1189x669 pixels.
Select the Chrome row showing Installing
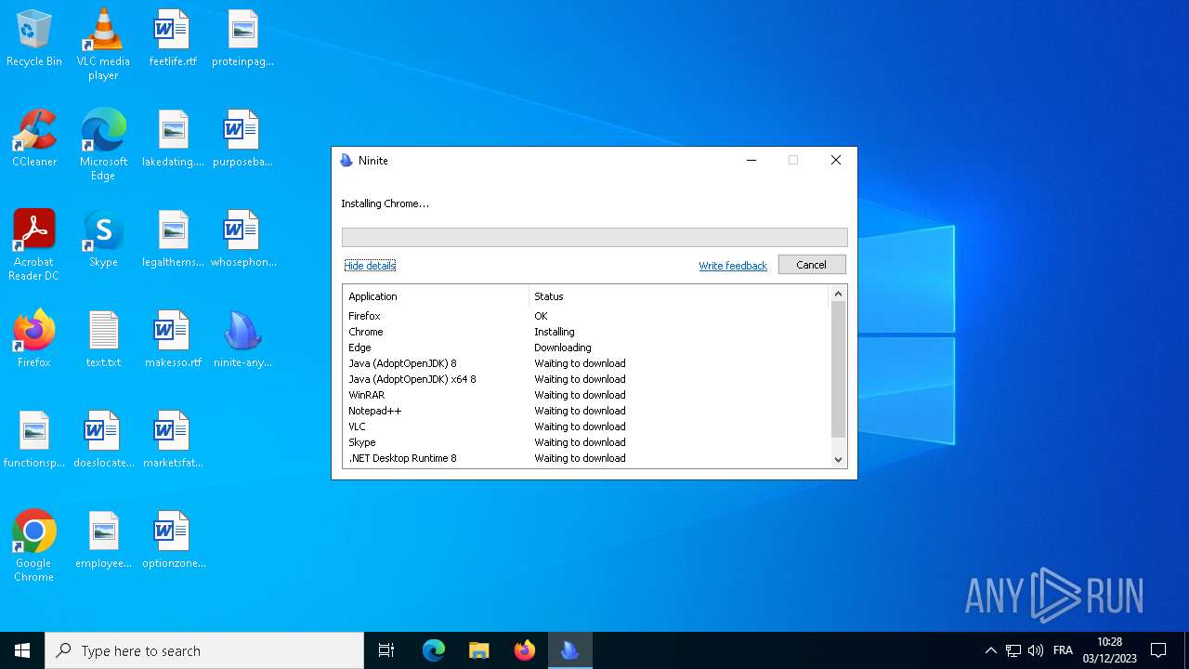(586, 332)
